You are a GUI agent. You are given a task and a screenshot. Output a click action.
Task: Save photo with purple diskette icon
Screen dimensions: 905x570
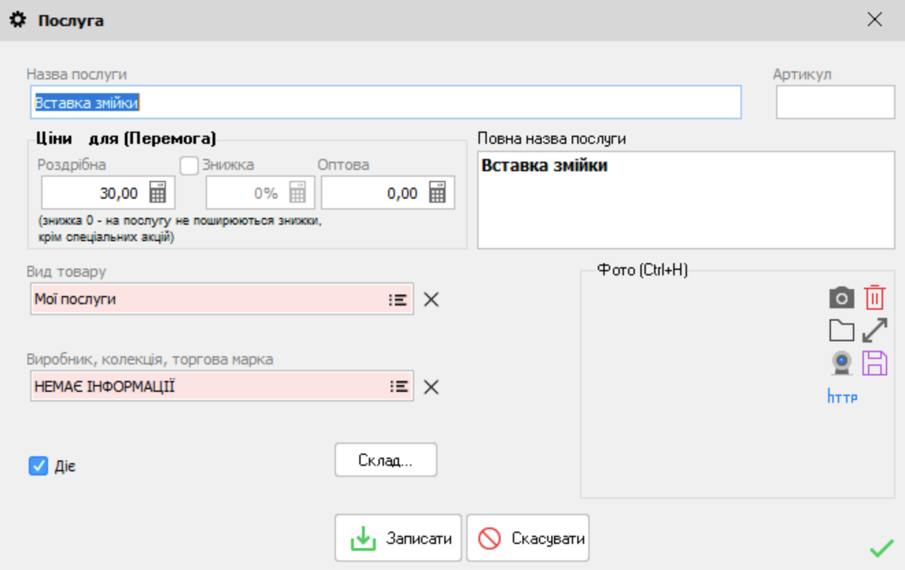(x=874, y=363)
